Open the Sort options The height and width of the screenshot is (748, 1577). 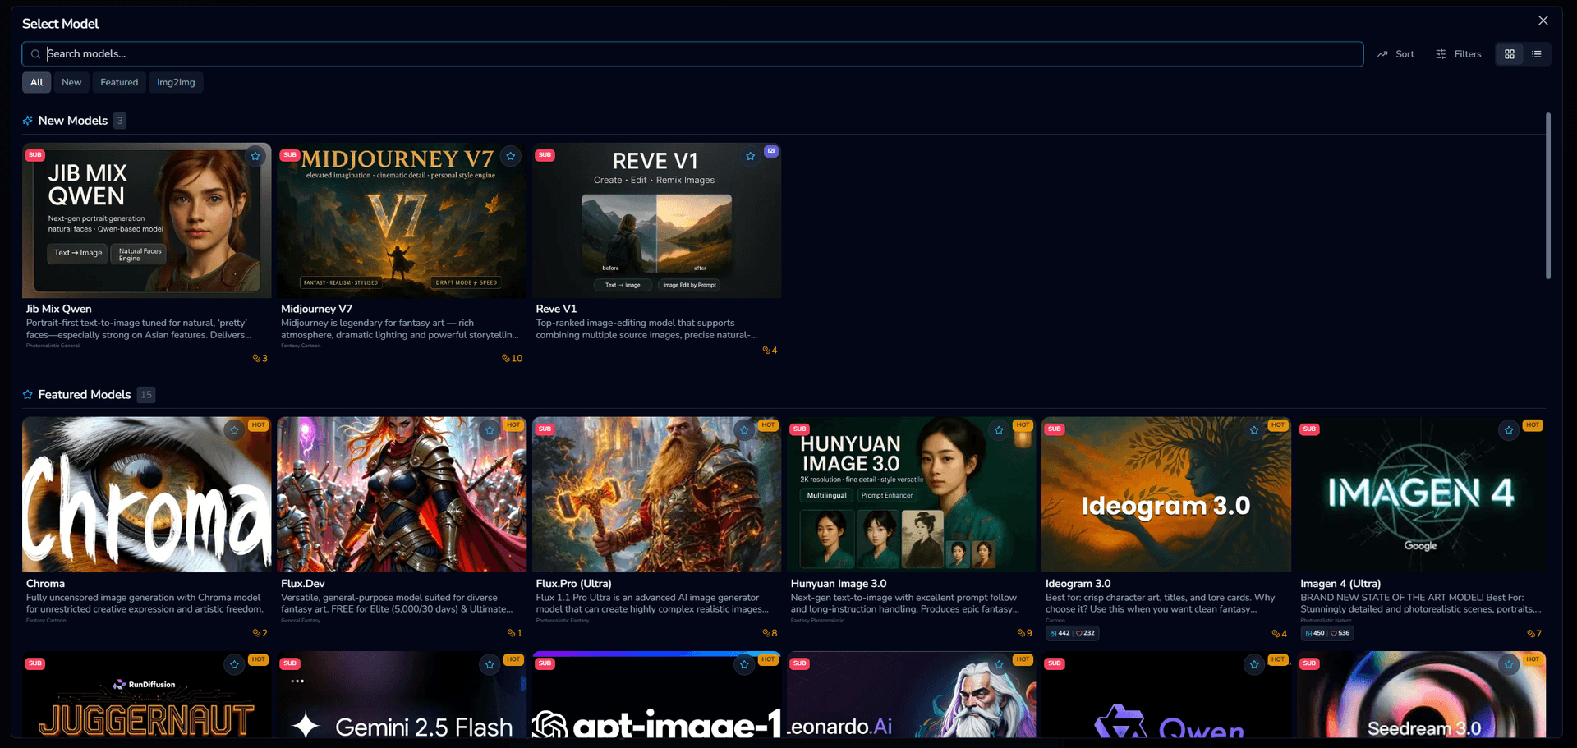pos(1396,54)
